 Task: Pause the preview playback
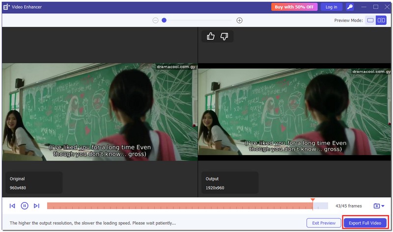tap(25, 206)
